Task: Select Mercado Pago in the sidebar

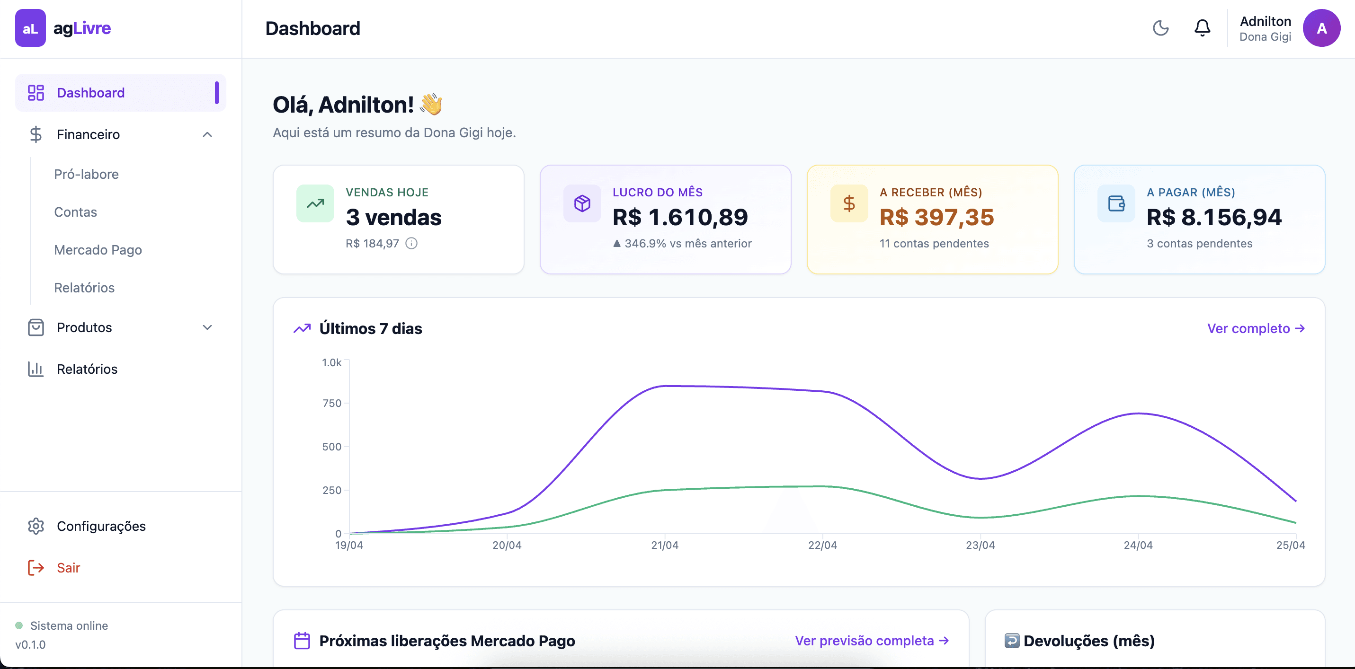Action: click(98, 250)
